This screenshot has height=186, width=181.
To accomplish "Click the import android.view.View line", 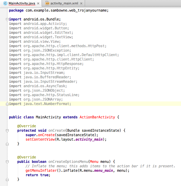I will tap(35, 42).
